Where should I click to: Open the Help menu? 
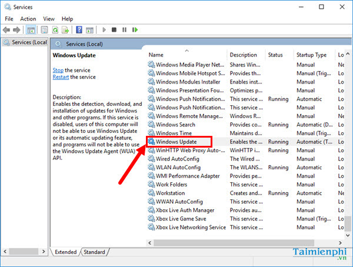67,19
